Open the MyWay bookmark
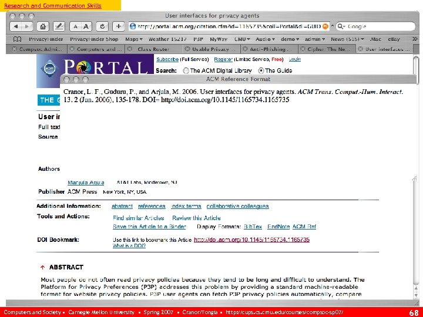 click(x=219, y=39)
